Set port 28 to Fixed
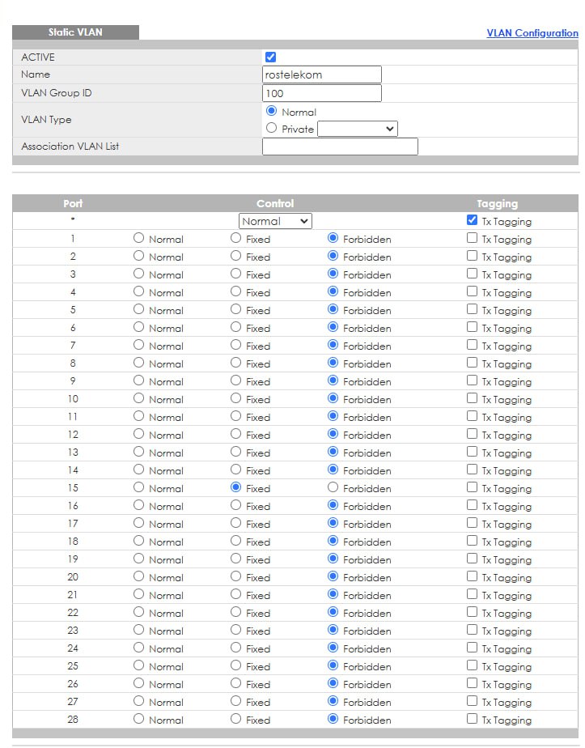The height and width of the screenshot is (748, 585). click(x=235, y=718)
